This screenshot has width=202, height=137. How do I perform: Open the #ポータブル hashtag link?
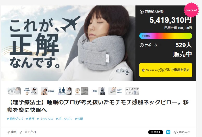click(64, 119)
